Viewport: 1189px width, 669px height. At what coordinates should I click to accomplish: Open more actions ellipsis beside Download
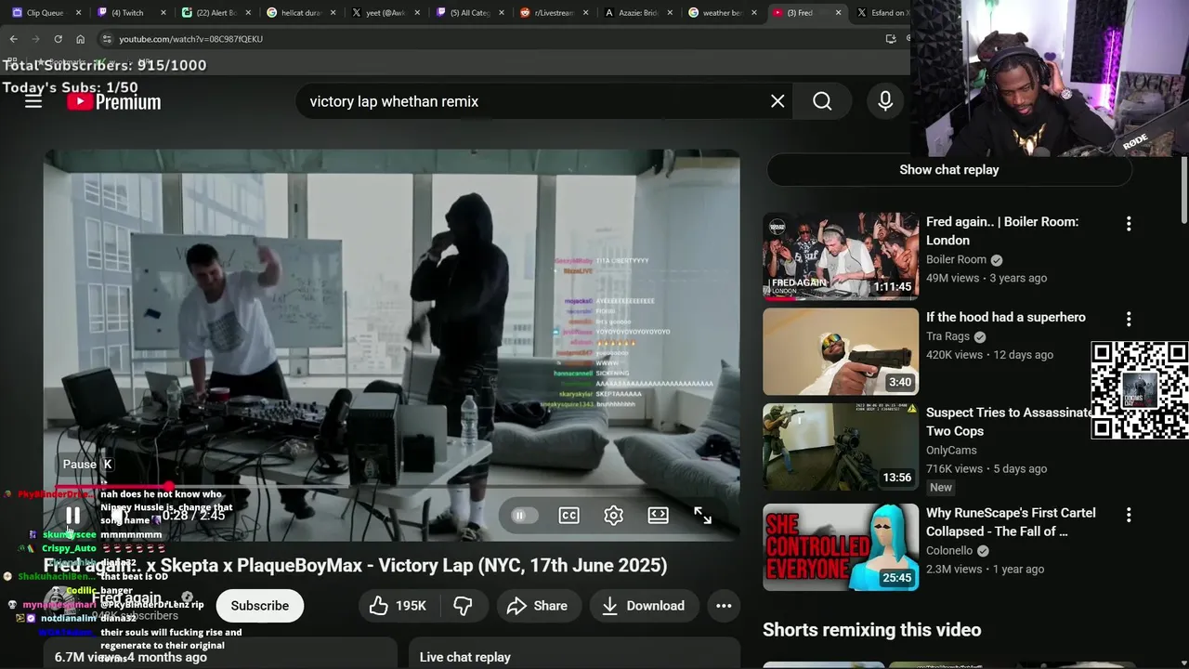(x=724, y=606)
